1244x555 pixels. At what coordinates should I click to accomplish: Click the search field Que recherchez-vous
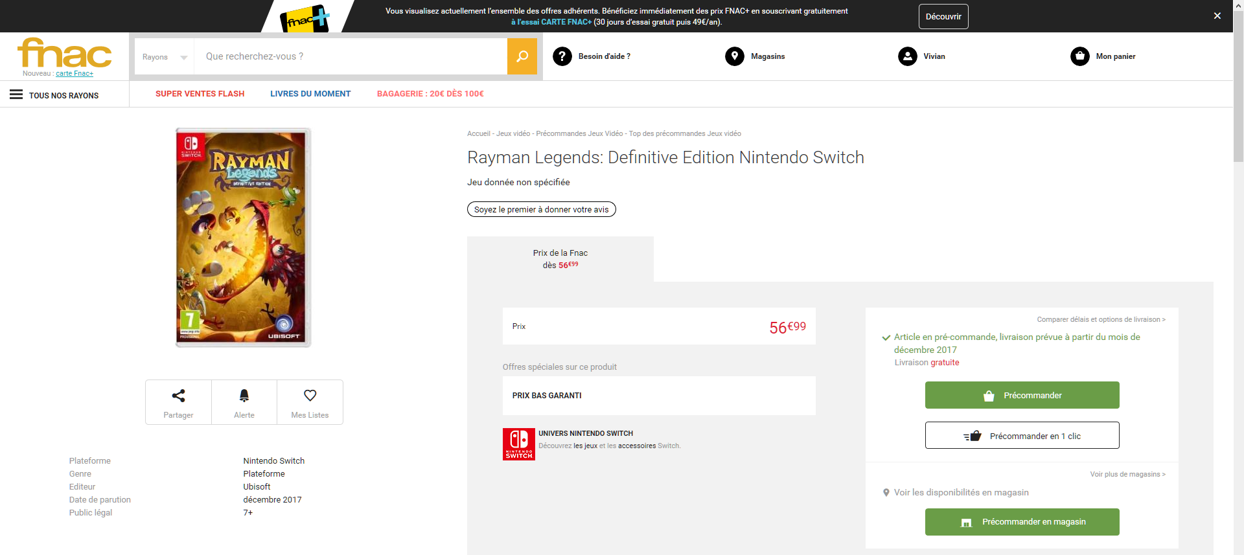(351, 56)
